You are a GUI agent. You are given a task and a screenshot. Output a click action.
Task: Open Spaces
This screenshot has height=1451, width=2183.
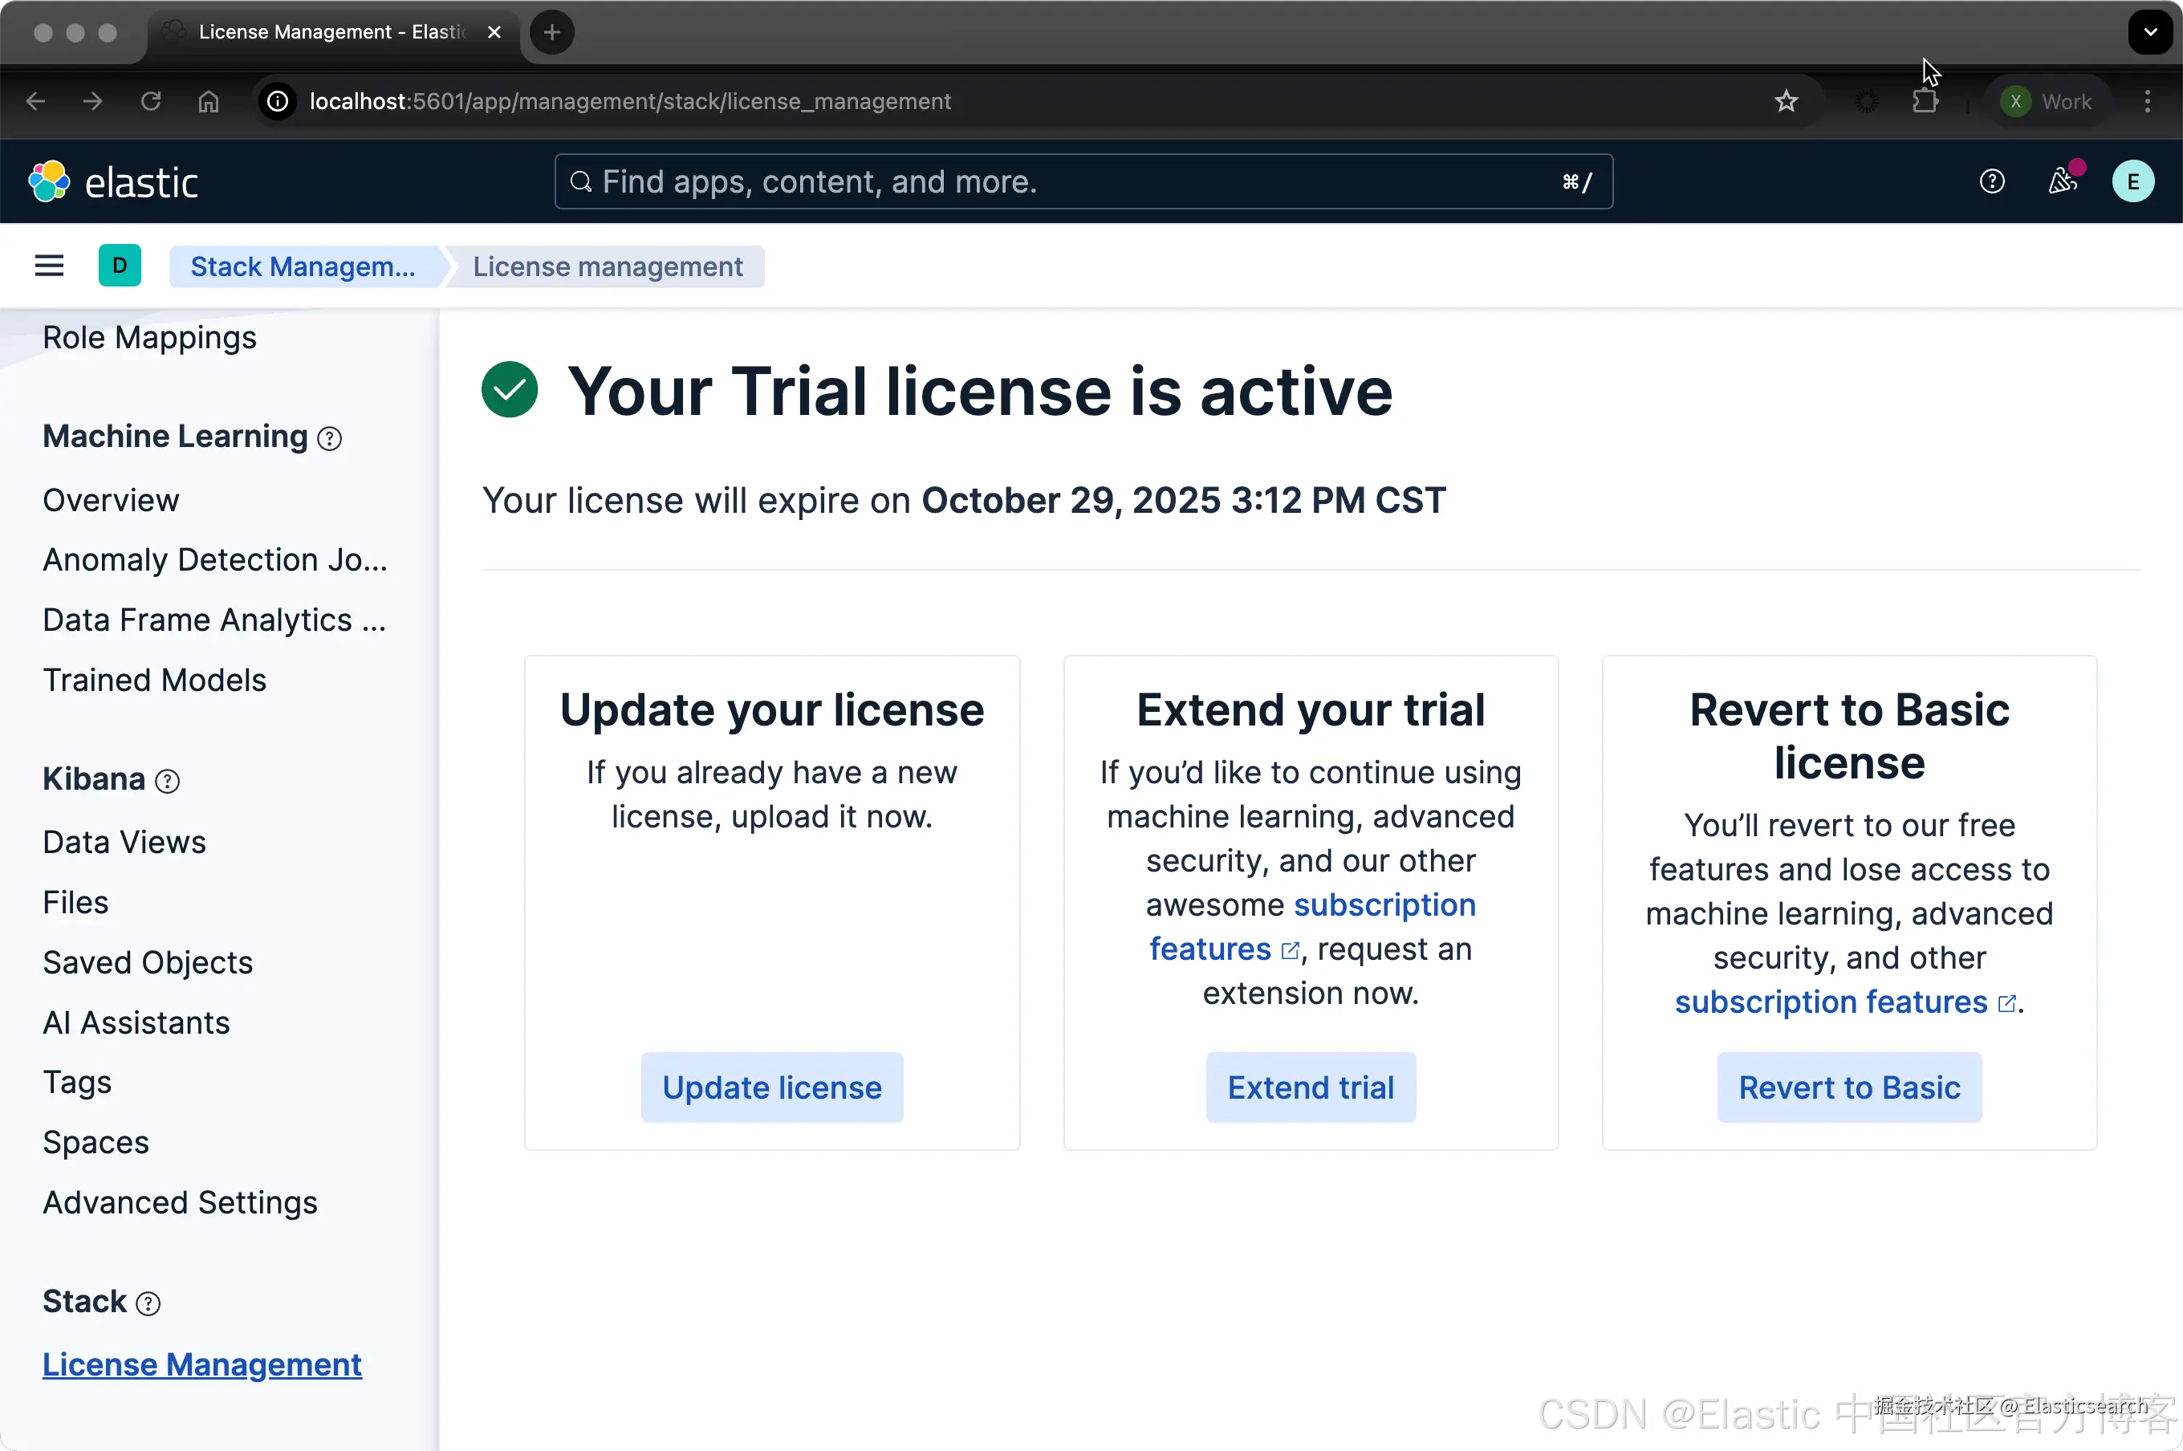tap(96, 1143)
